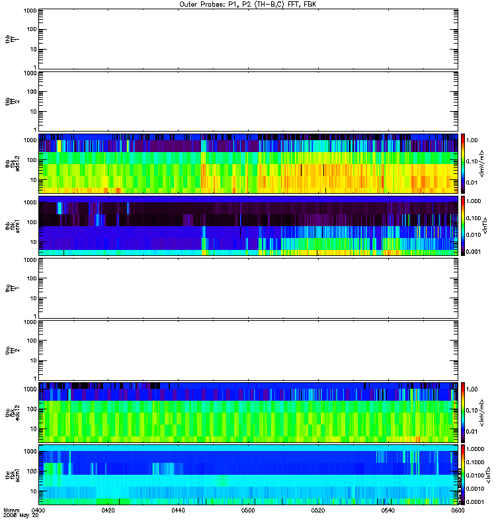This screenshot has height=529, width=496.
Task: Click the 'thc fbk scm1' y-axis label
Action: coord(13,475)
